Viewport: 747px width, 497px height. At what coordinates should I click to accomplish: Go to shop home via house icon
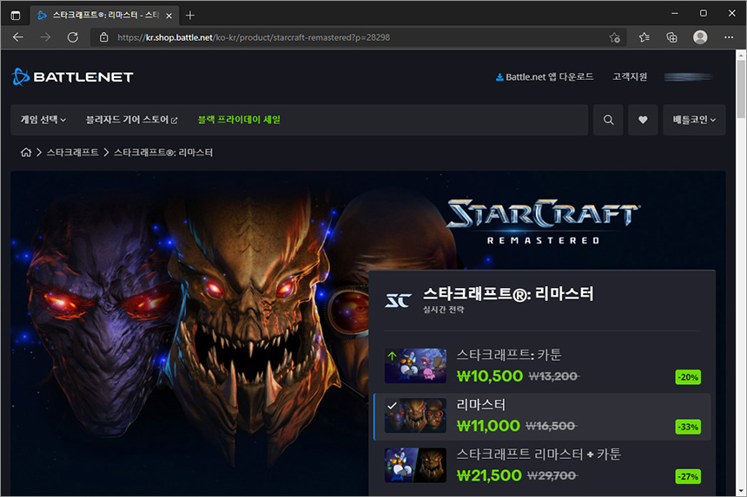pyautogui.click(x=26, y=152)
